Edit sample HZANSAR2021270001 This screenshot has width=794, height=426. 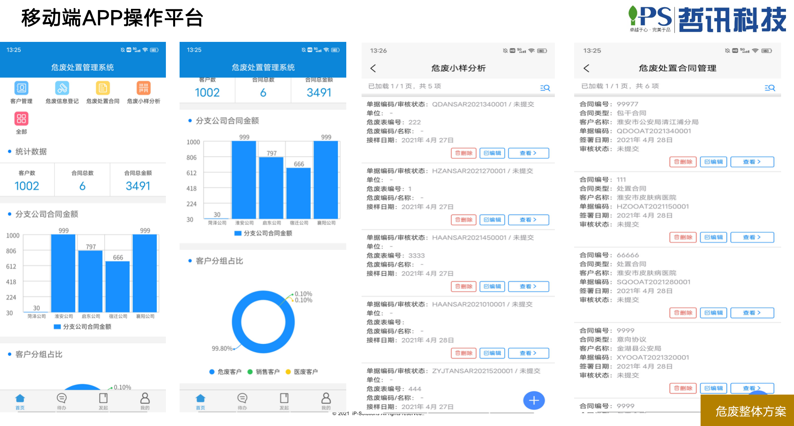click(492, 220)
